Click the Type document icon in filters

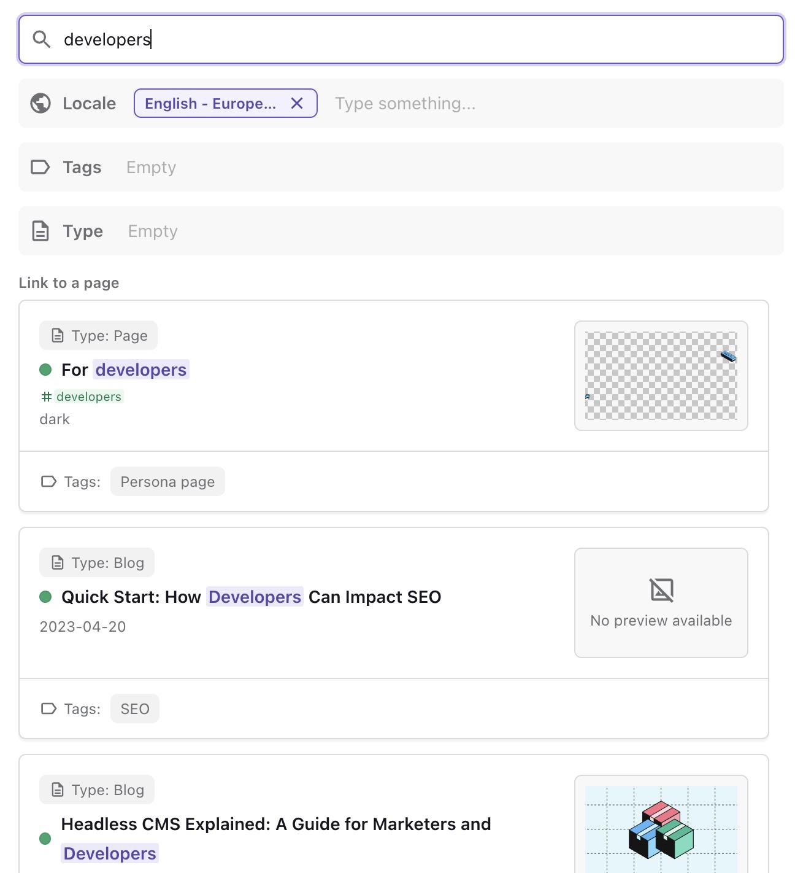pyautogui.click(x=40, y=231)
